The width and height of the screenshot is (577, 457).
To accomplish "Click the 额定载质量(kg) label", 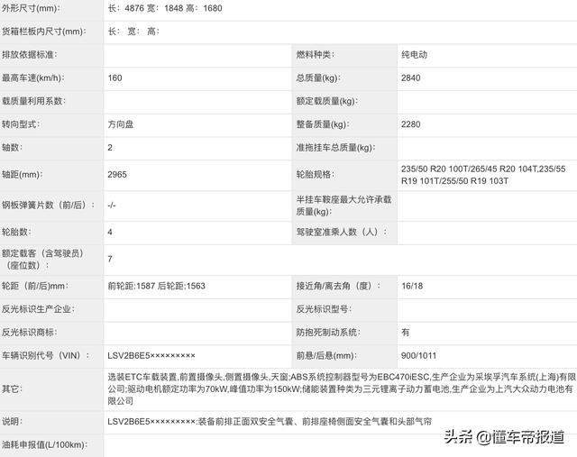I will 327,101.
